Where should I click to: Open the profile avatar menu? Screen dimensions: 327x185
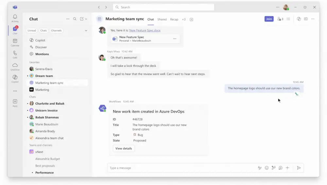click(x=286, y=7)
